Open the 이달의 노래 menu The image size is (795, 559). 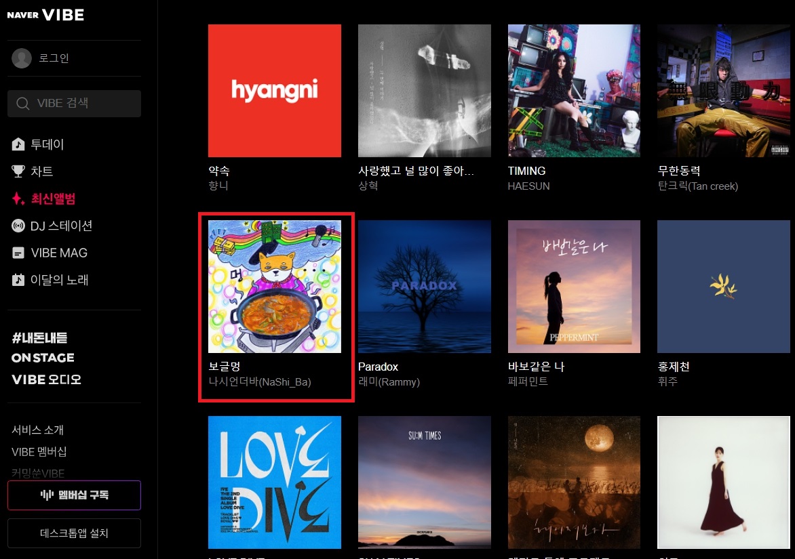click(x=59, y=279)
